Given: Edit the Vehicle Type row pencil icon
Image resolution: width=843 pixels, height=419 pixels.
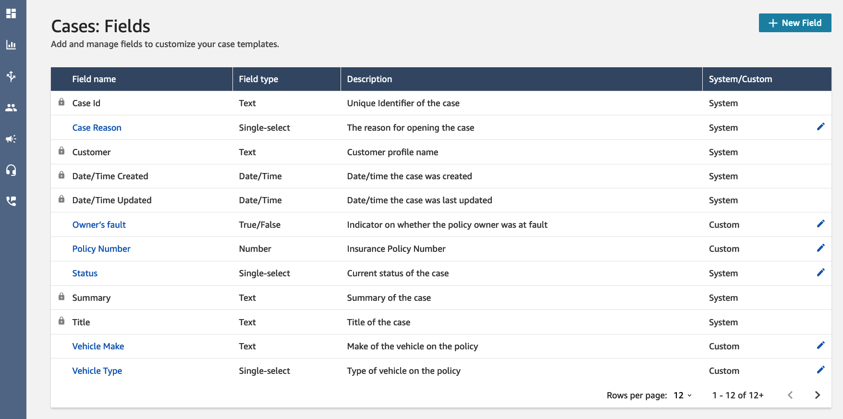Looking at the screenshot, I should point(820,370).
